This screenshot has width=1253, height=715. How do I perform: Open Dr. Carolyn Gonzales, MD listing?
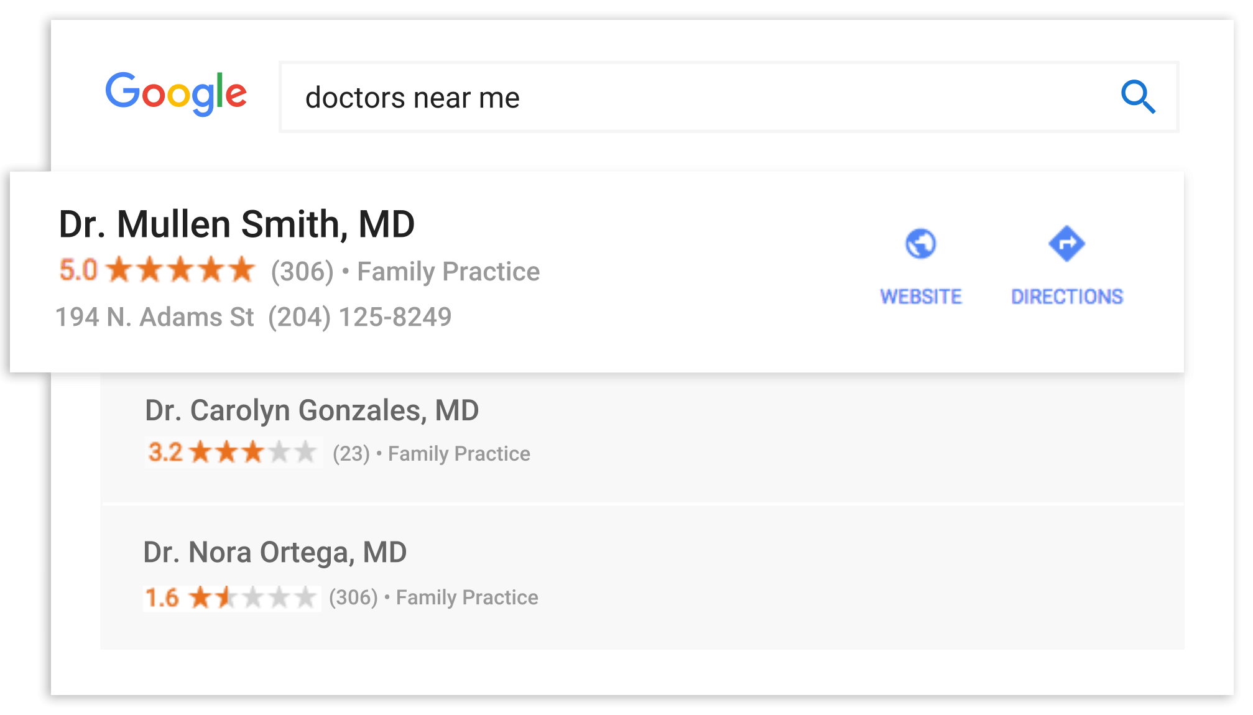pyautogui.click(x=312, y=411)
